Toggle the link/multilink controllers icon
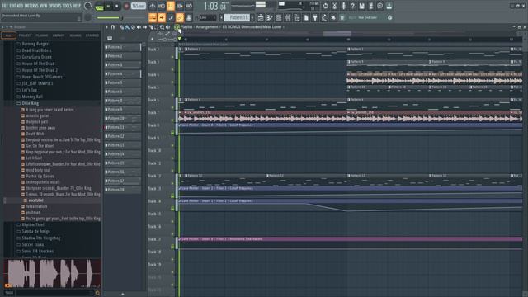This screenshot has height=297, width=528. coord(180,17)
